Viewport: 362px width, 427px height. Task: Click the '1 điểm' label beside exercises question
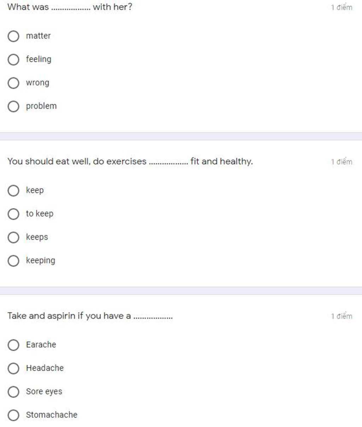pyautogui.click(x=341, y=162)
